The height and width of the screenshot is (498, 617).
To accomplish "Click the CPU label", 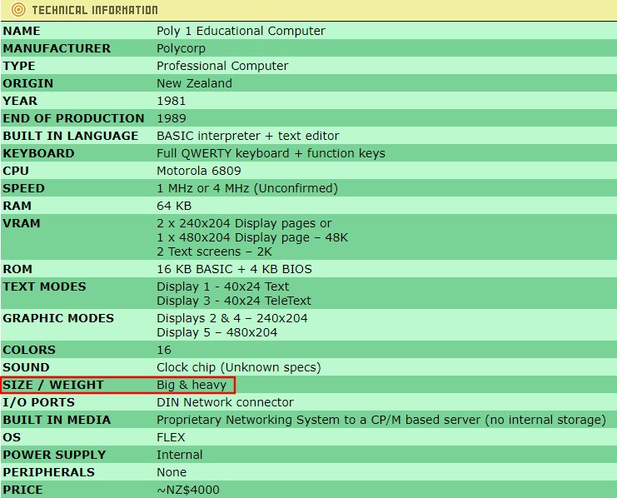I will (x=16, y=171).
